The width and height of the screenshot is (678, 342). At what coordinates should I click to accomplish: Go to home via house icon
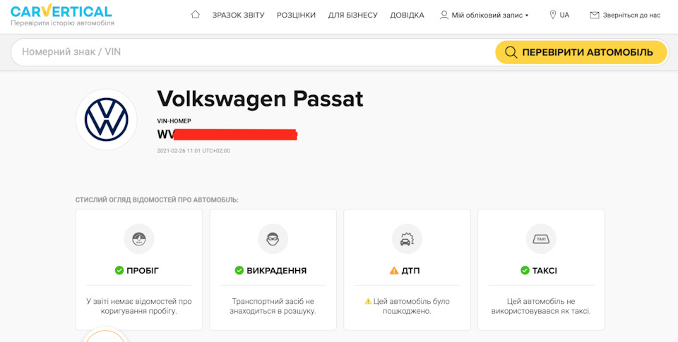[x=196, y=15]
